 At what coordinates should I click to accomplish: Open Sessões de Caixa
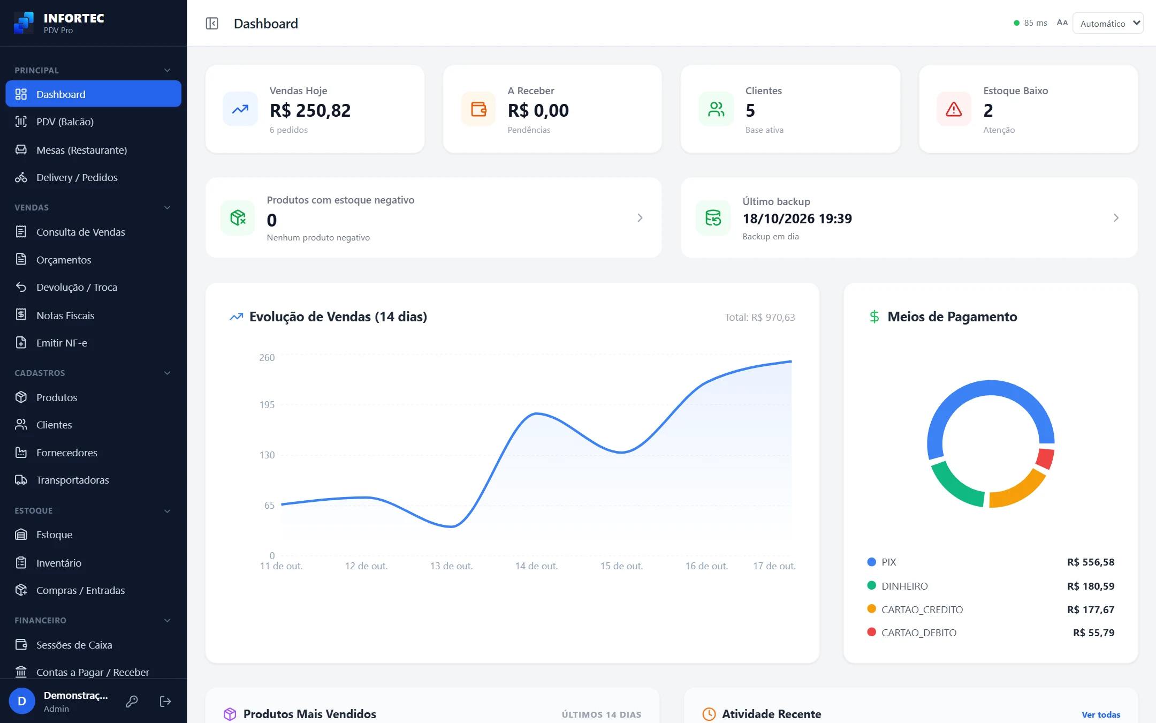[x=93, y=645]
